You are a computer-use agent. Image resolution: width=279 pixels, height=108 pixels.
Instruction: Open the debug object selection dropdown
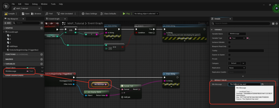[146, 14]
